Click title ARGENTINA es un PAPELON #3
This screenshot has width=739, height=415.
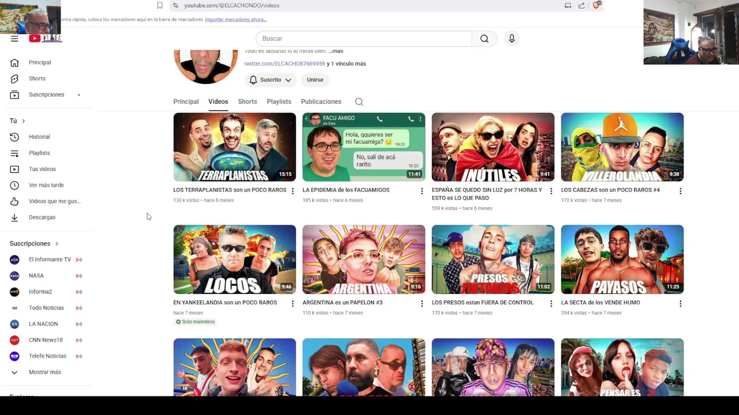[x=342, y=303]
